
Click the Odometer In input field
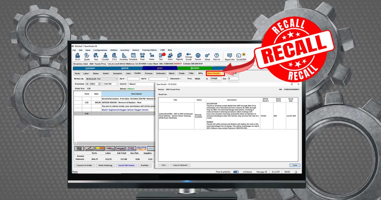click(x=216, y=79)
